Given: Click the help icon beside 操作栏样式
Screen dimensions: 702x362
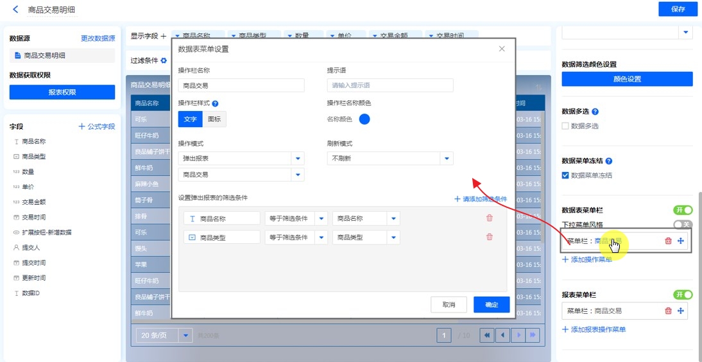Looking at the screenshot, I should coord(216,103).
